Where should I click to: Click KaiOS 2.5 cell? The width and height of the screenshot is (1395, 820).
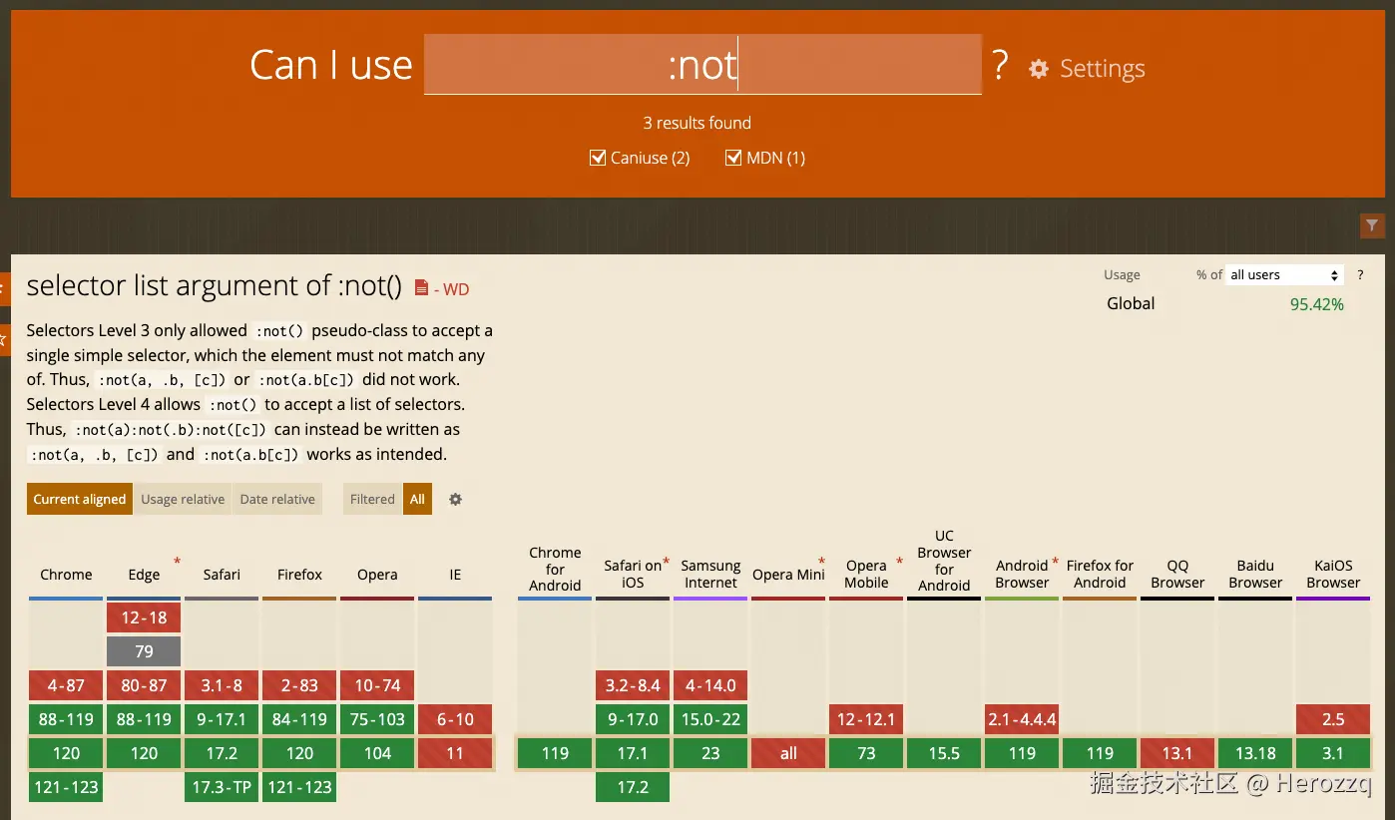1333,719
